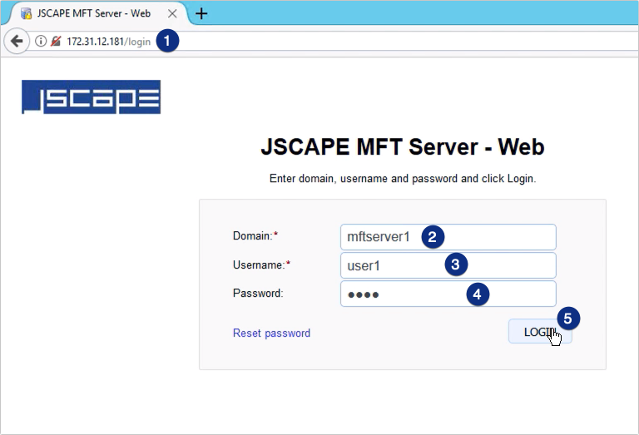Click the numbered callout 5 marker
The width and height of the screenshot is (639, 435).
click(x=568, y=318)
